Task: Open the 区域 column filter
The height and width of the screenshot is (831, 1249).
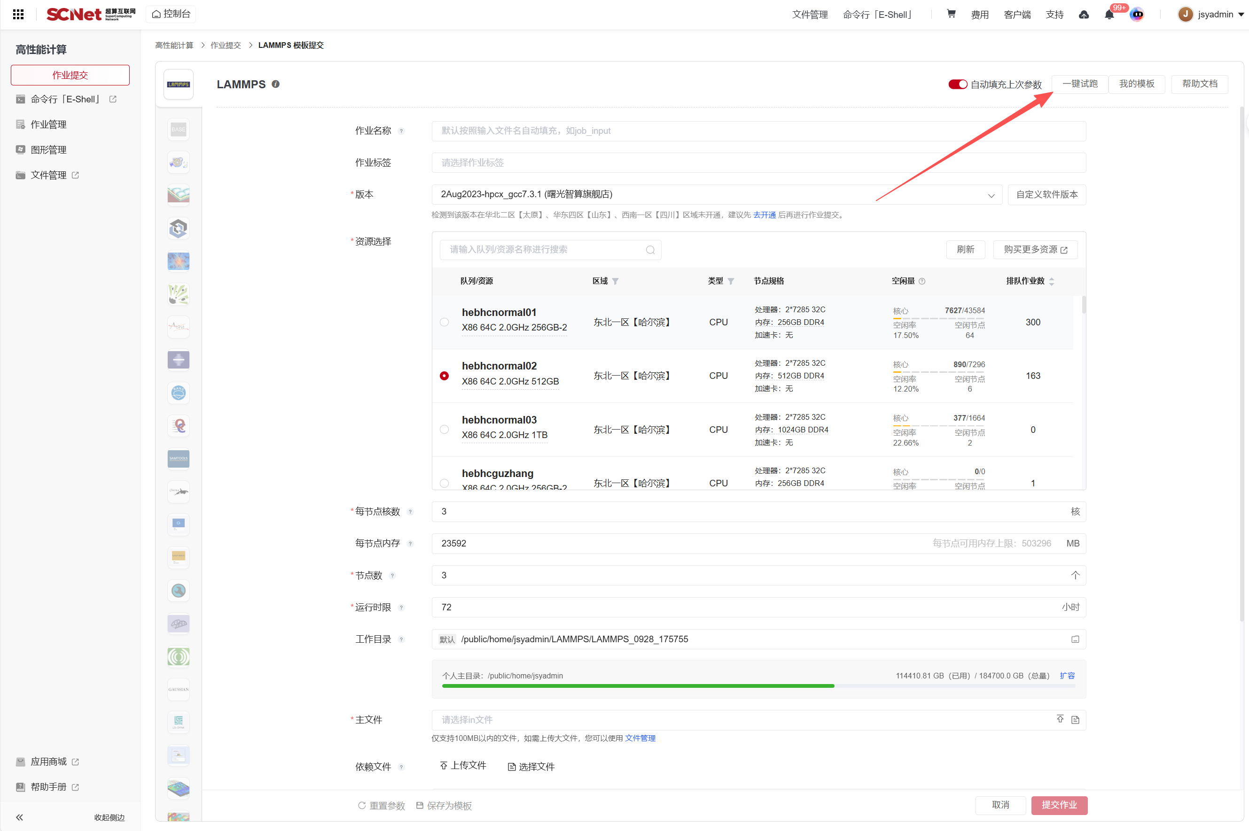Action: [615, 281]
